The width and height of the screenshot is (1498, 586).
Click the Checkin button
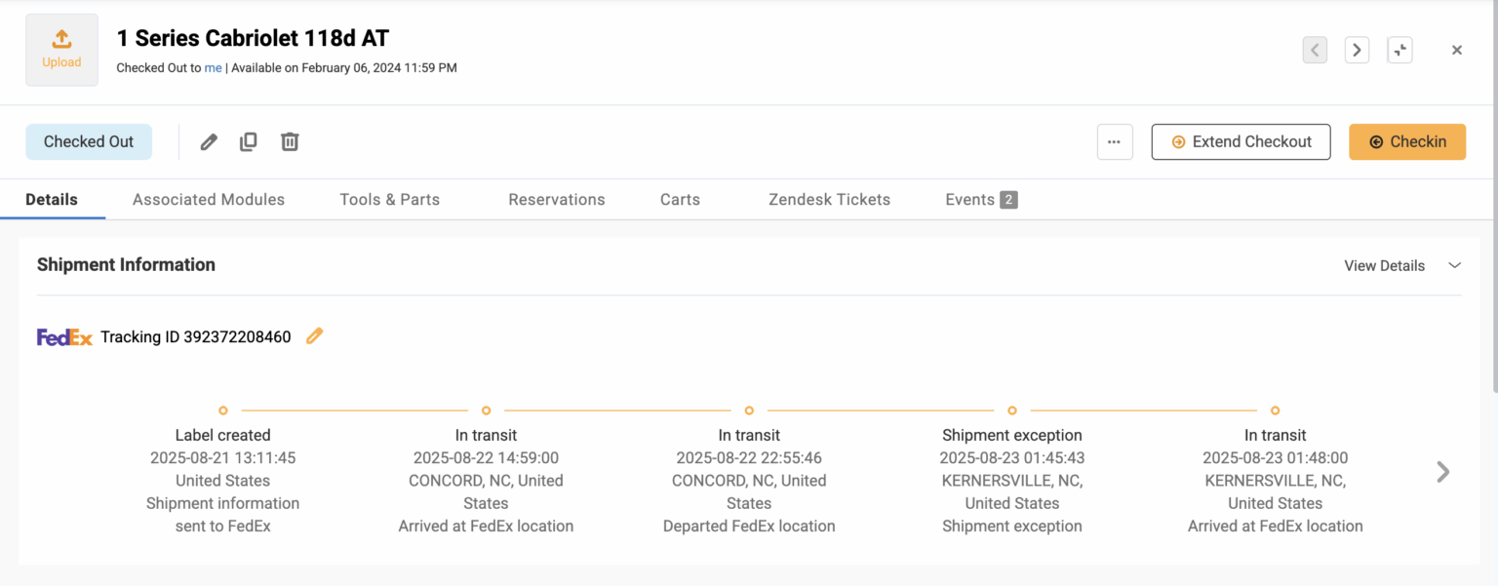[1406, 141]
